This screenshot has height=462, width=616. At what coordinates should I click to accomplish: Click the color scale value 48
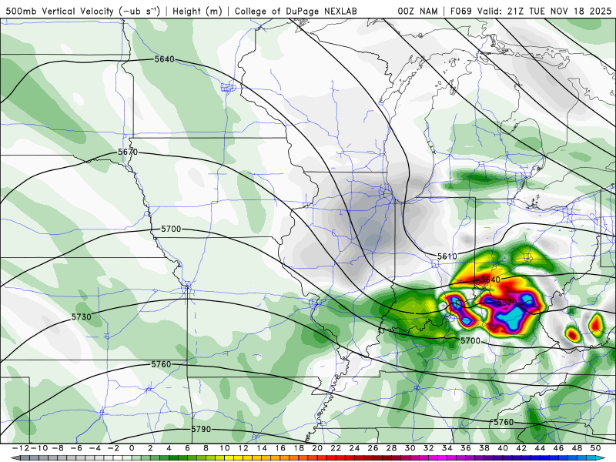(577, 448)
